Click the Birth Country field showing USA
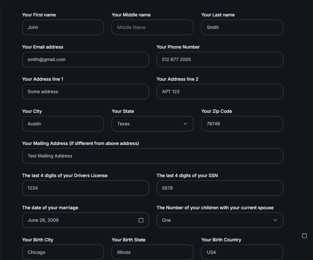Viewport: 313px width, 260px height. click(x=242, y=252)
